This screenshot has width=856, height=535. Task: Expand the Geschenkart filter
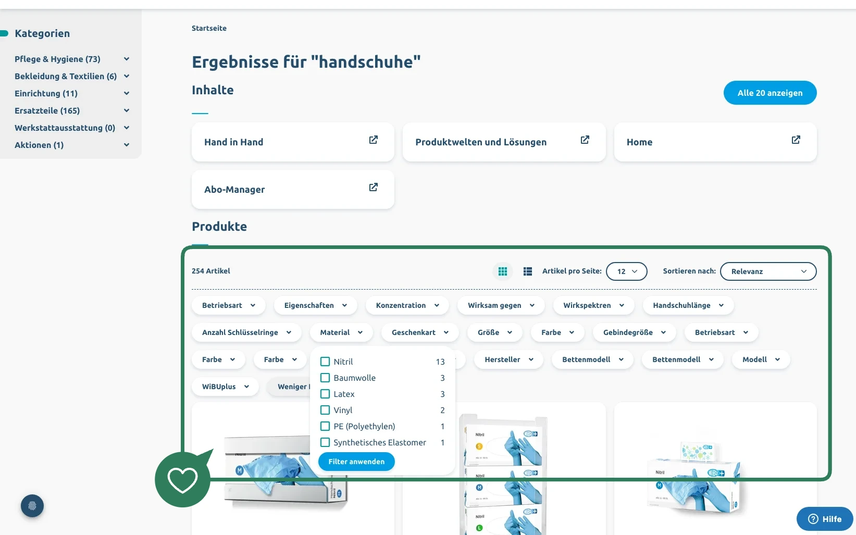click(420, 332)
